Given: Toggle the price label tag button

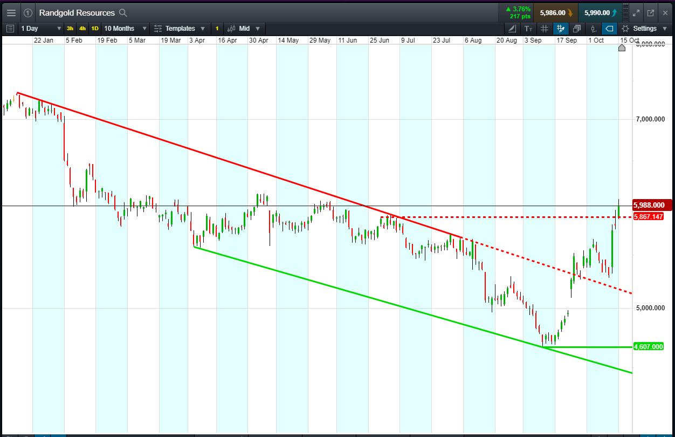Looking at the screenshot, I should coord(609,29).
